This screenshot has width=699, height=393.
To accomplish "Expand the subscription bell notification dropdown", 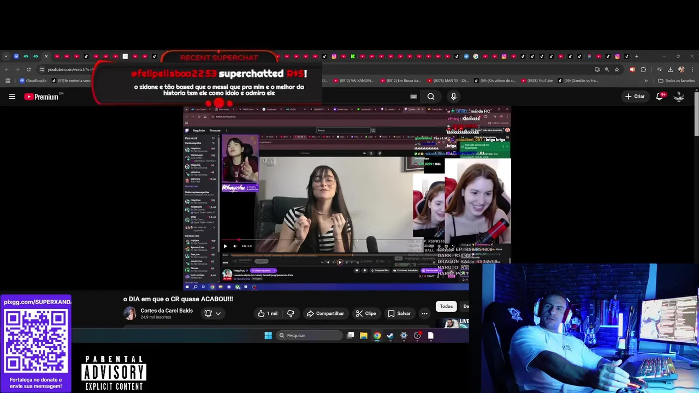I will pos(212,313).
